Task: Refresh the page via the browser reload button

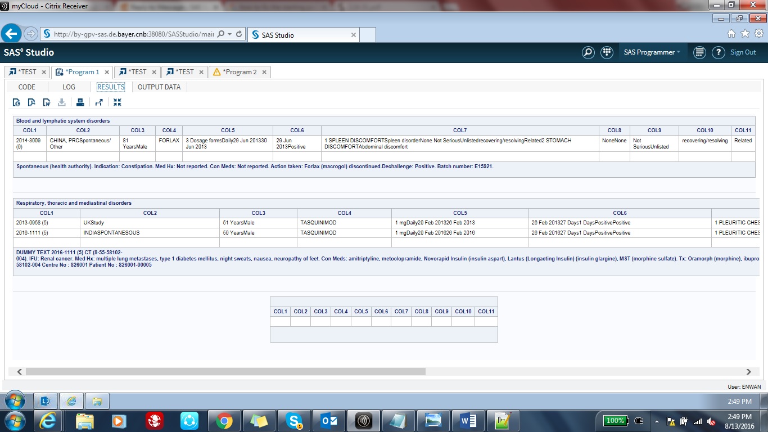Action: tap(238, 34)
